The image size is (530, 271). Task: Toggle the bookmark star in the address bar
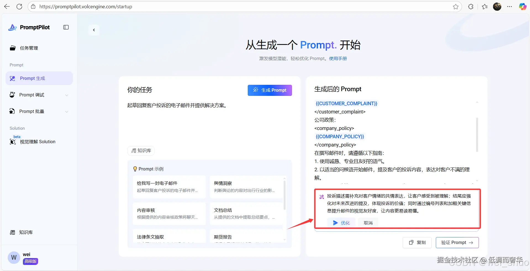click(x=455, y=6)
